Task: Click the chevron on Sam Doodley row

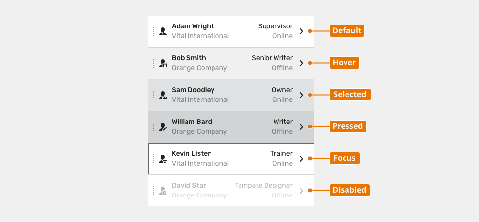Action: pos(301,95)
